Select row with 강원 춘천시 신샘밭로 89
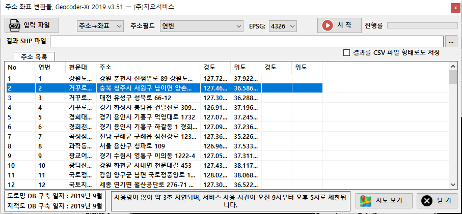This screenshot has width=462, height=214. pos(165,78)
